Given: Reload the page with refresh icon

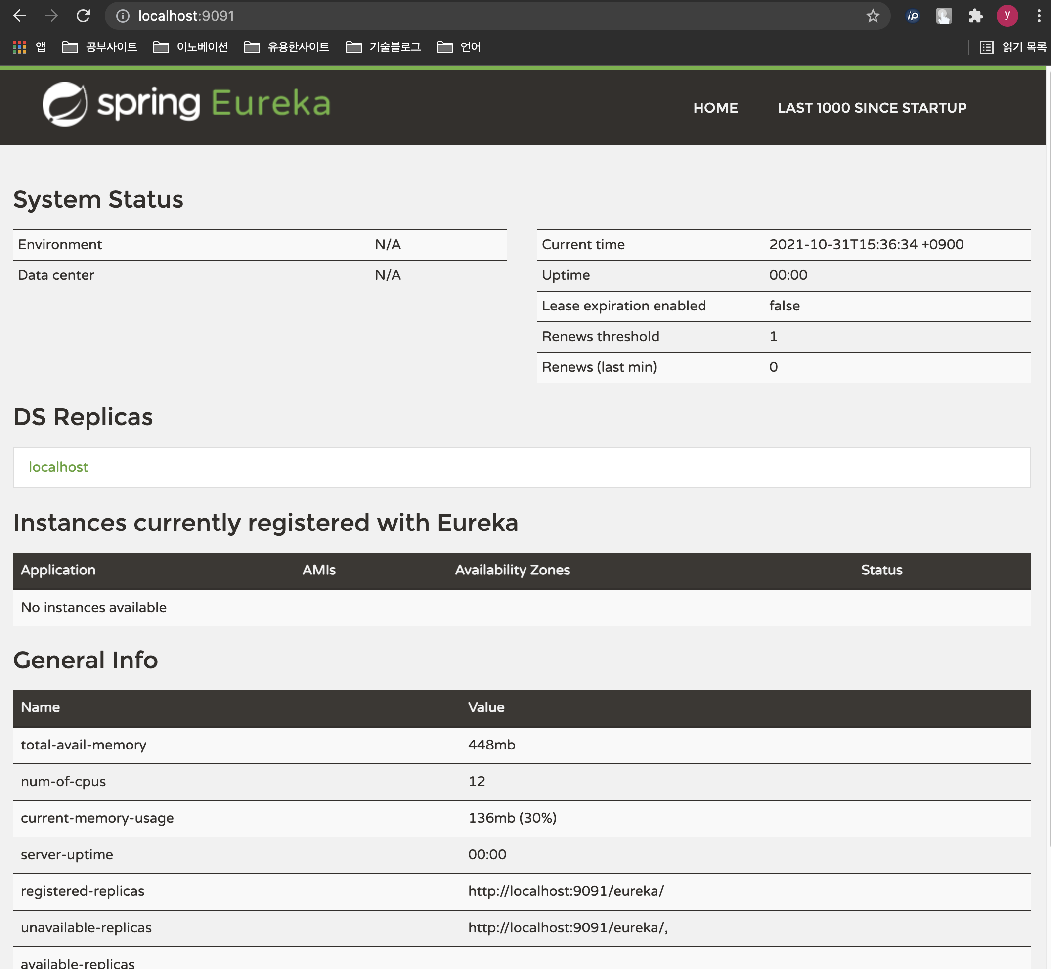Looking at the screenshot, I should [x=83, y=16].
